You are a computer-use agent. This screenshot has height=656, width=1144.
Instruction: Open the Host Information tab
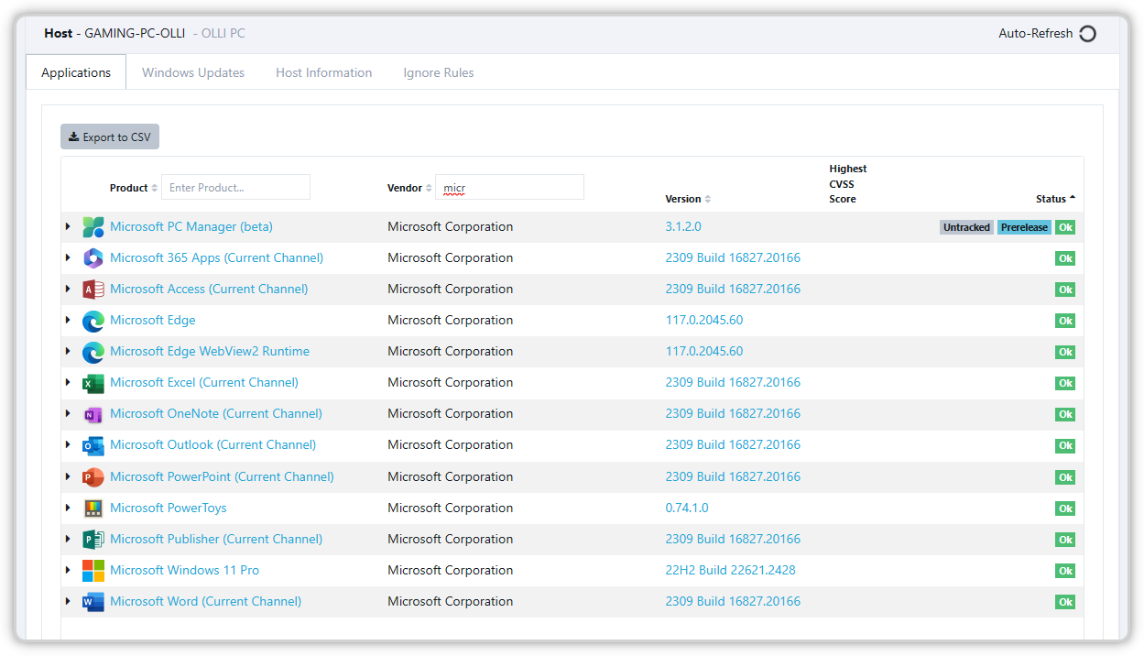pos(324,72)
